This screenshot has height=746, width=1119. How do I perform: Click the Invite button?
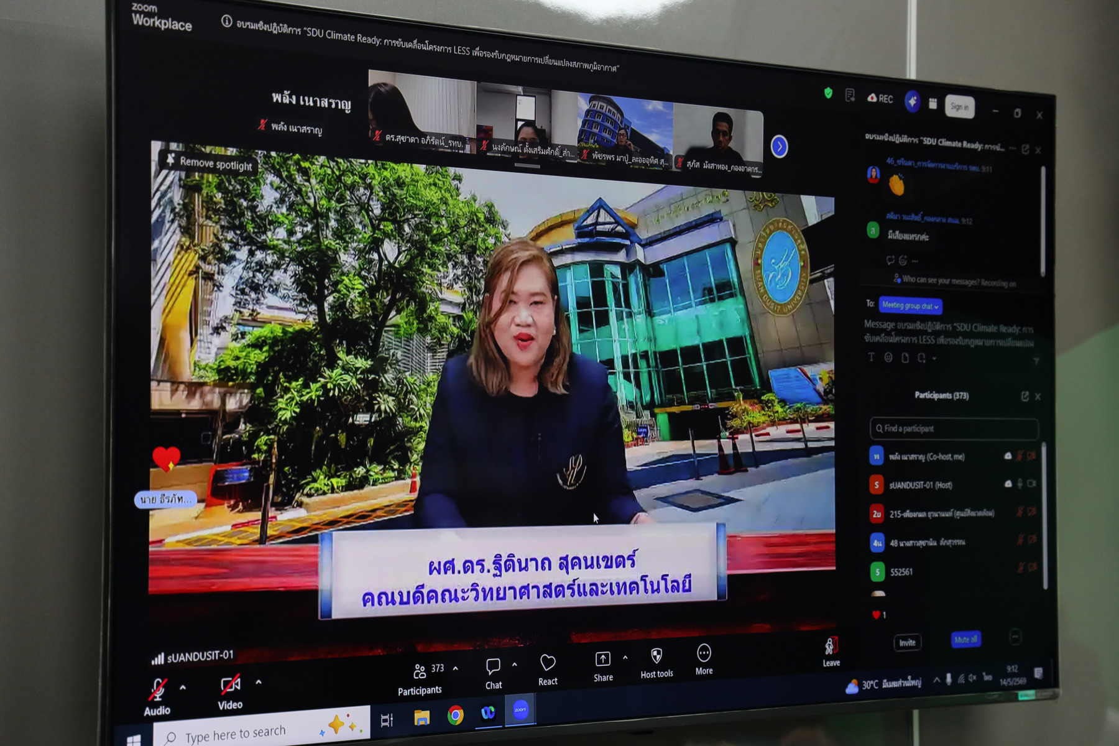click(907, 643)
